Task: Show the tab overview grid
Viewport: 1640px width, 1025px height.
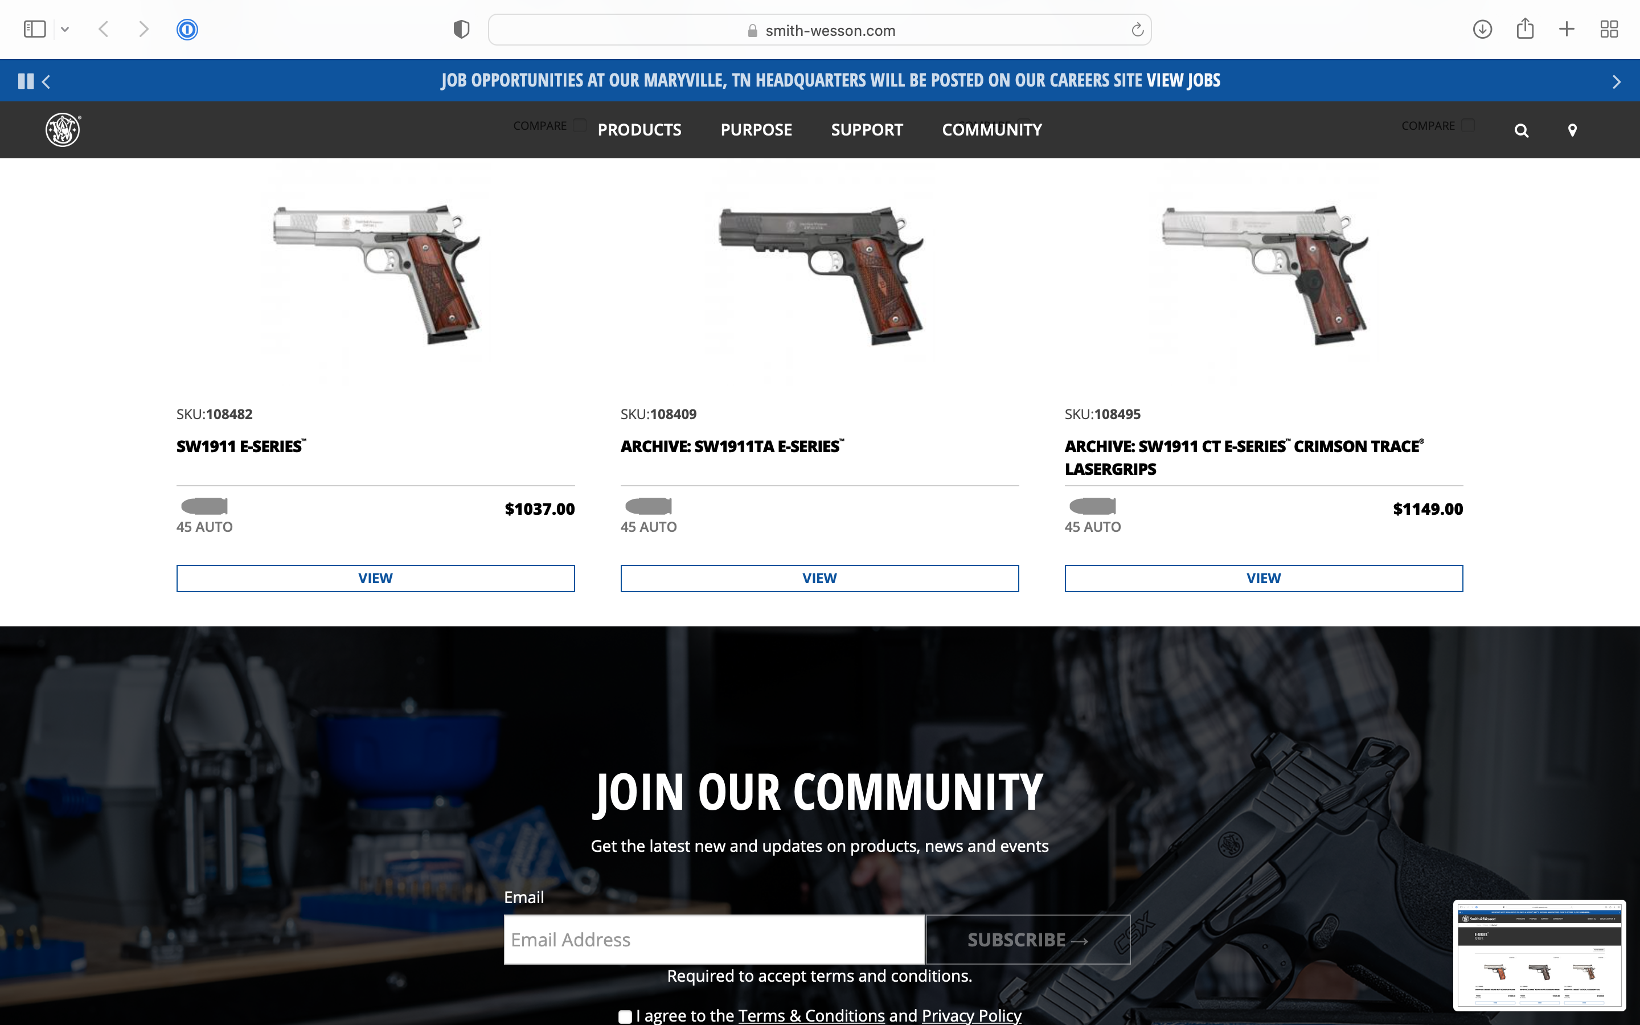Action: (x=1609, y=29)
